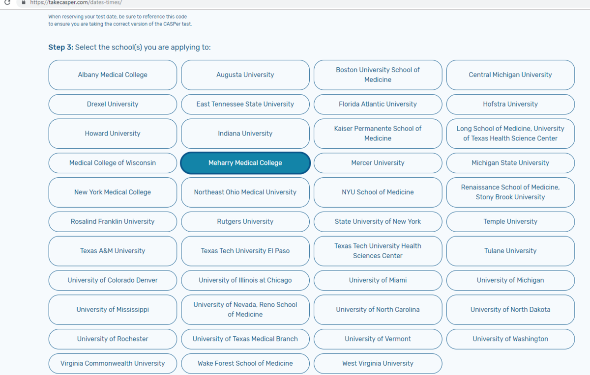Select East Tennessee State University
This screenshot has width=590, height=375.
point(245,104)
